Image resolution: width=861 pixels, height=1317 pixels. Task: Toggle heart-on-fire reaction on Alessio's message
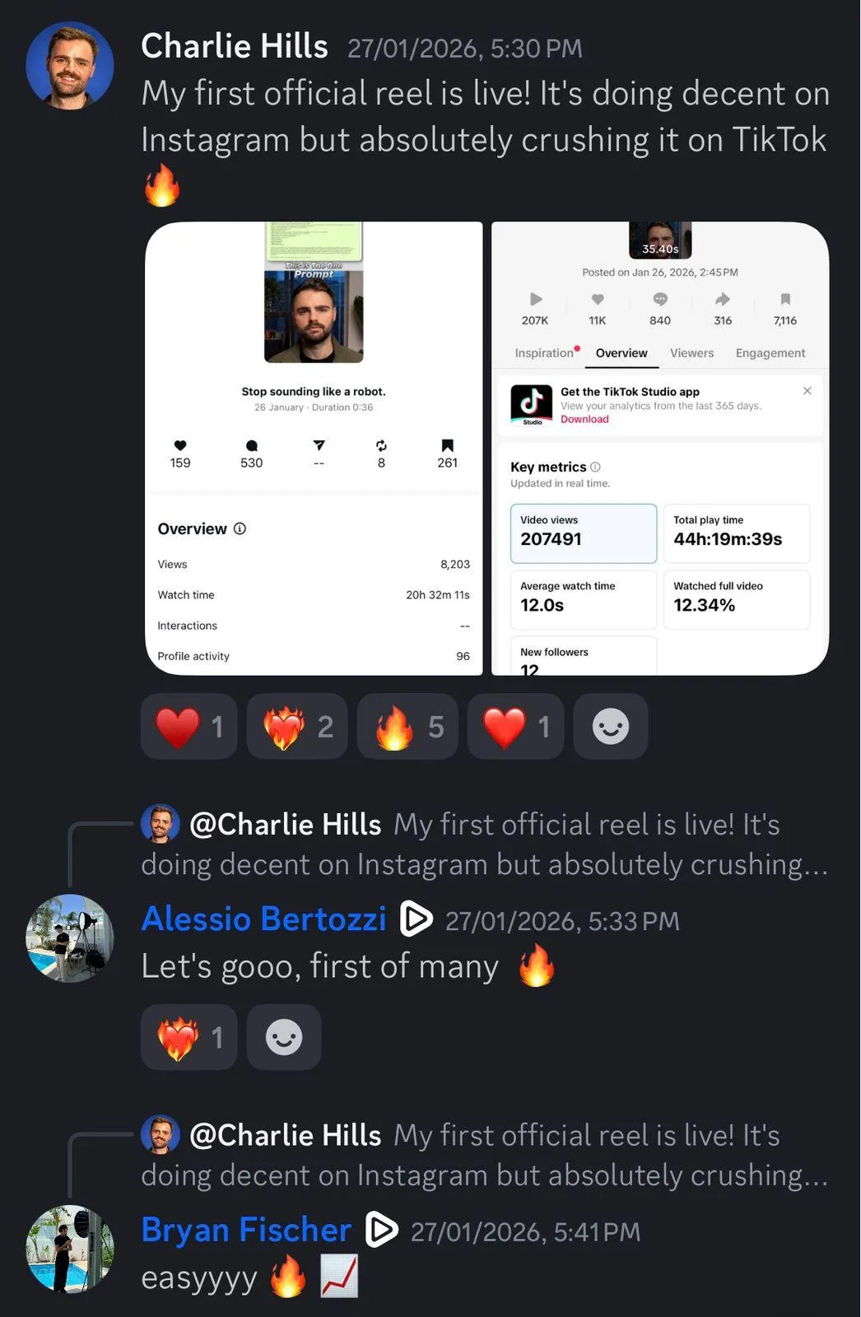point(188,1037)
